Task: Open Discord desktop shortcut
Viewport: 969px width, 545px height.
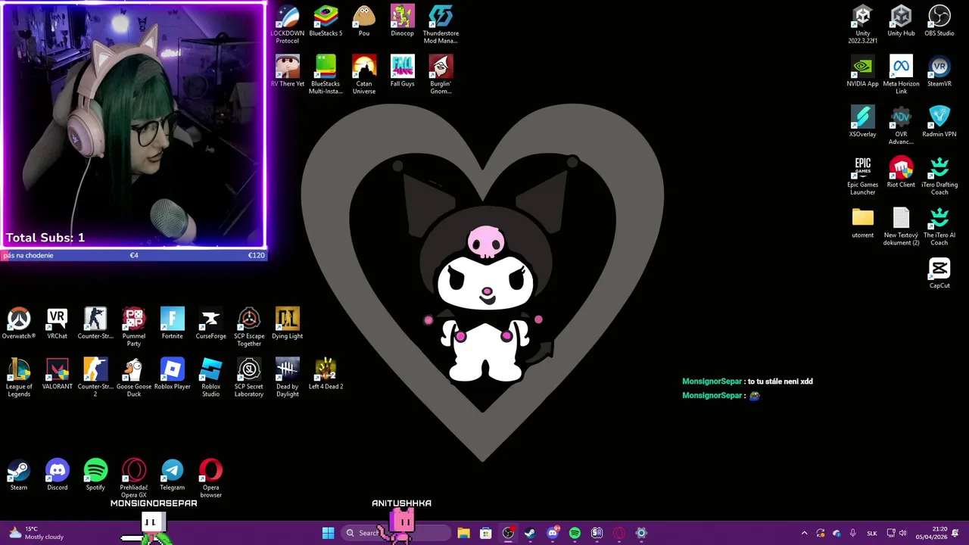Action: (57, 475)
